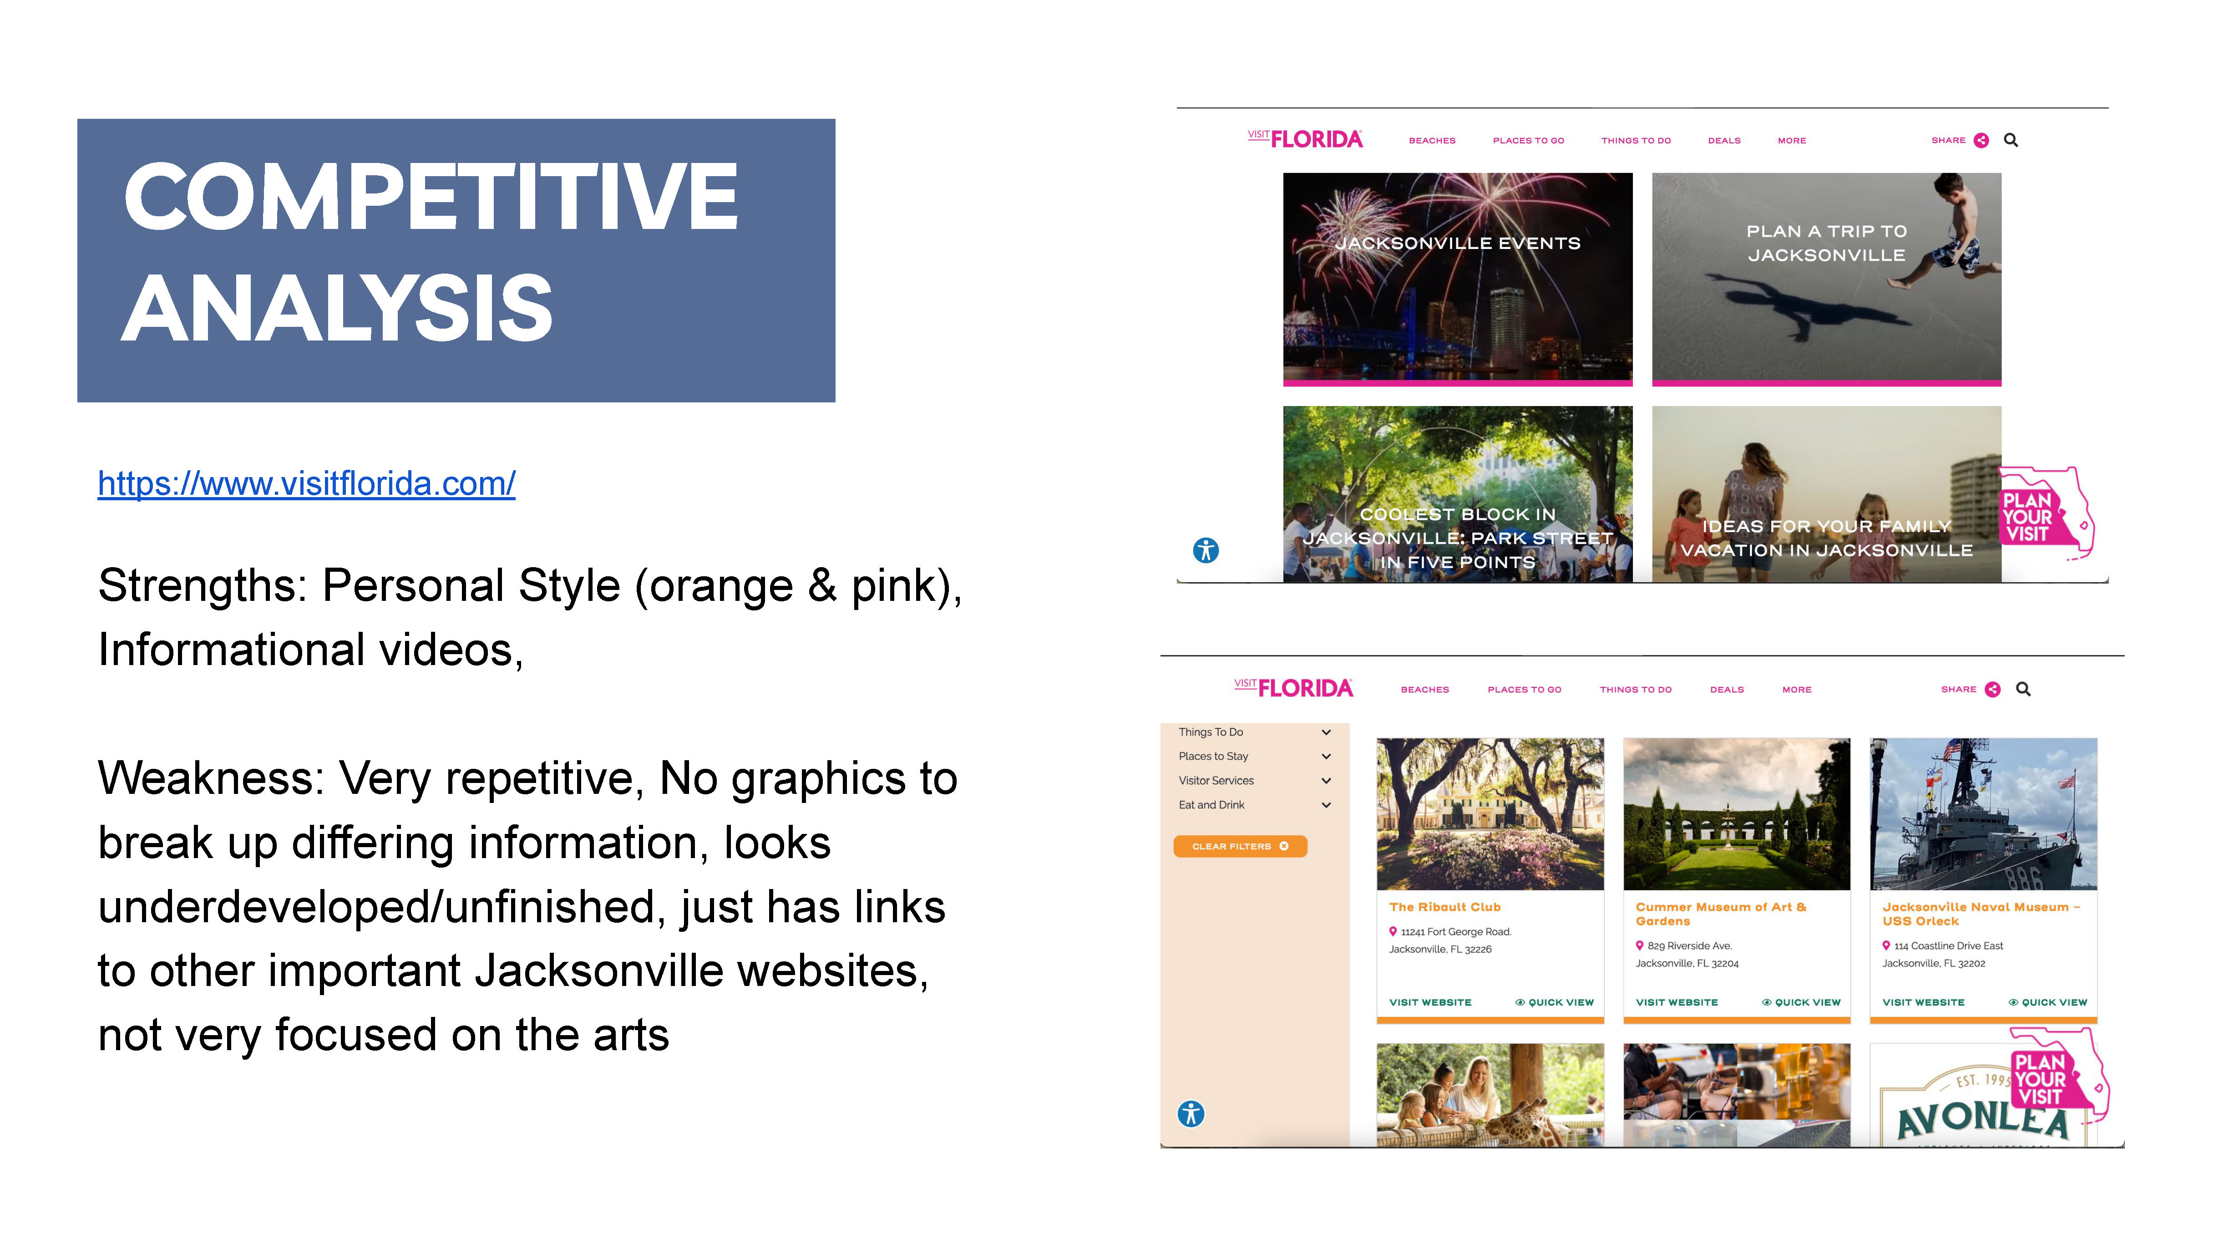This screenshot has height=1255, width=2230.
Task: Open accessibility icon on filter sidebar
Action: (x=1191, y=1113)
